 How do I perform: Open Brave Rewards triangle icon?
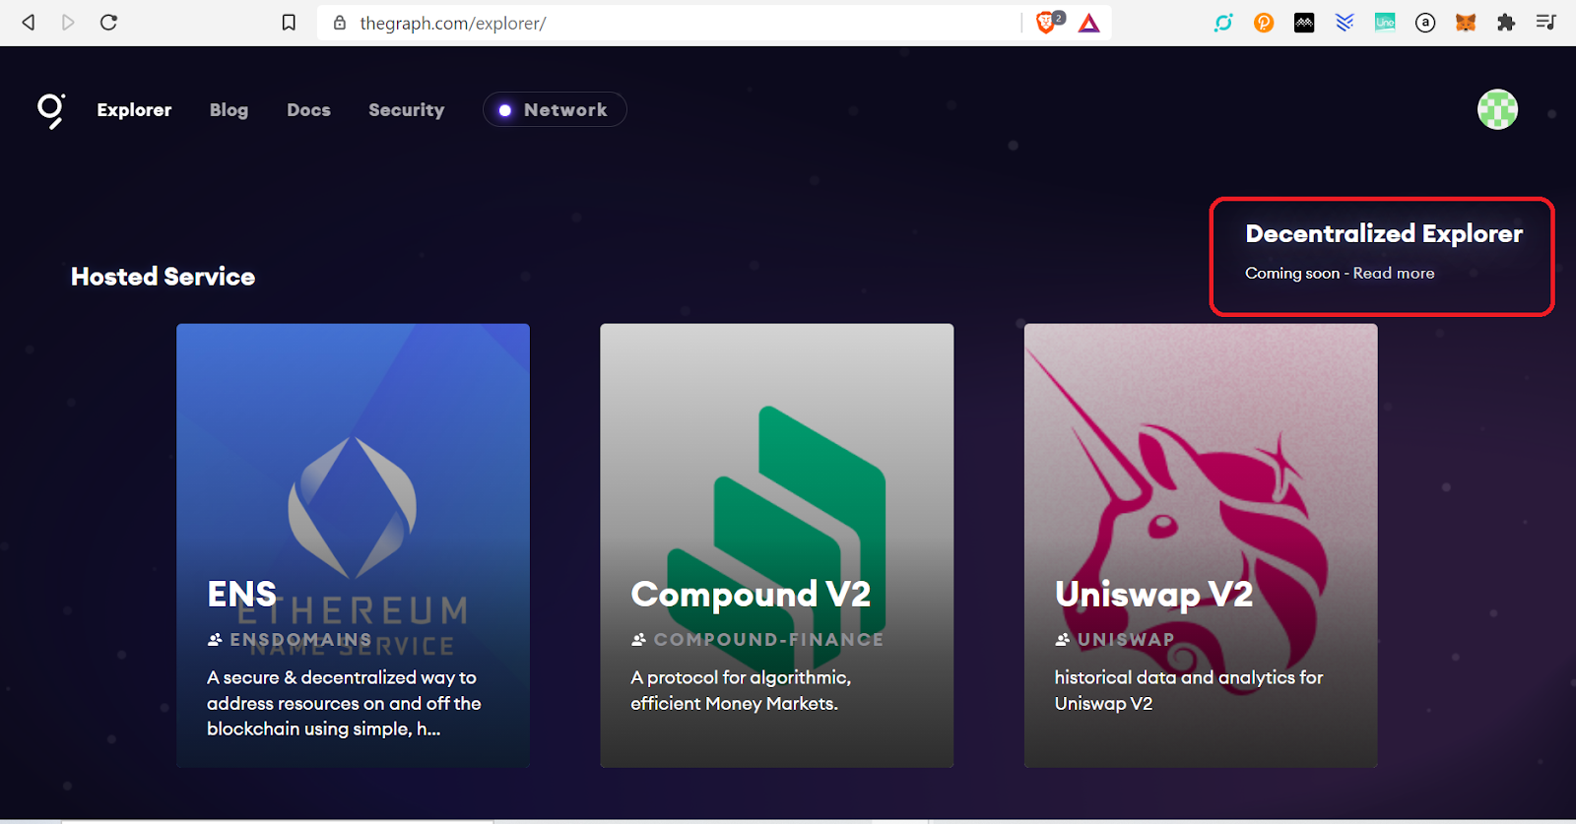pos(1088,23)
